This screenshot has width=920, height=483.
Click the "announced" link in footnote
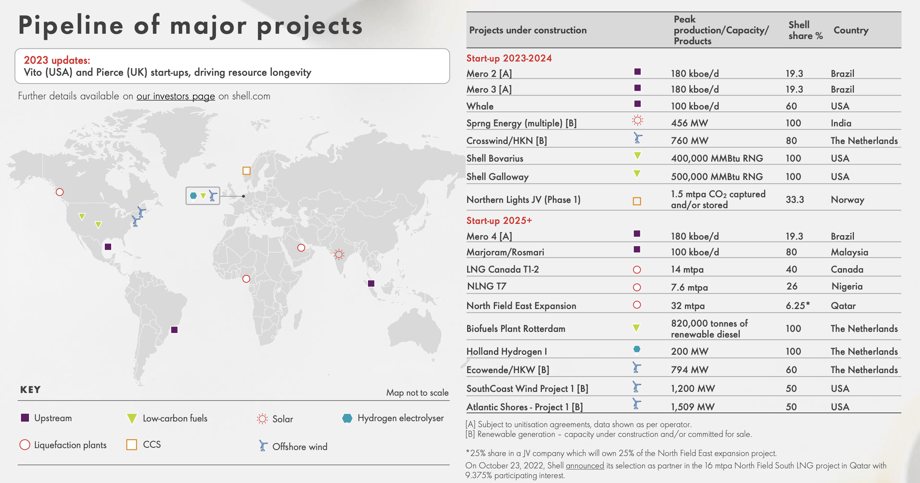coord(585,465)
